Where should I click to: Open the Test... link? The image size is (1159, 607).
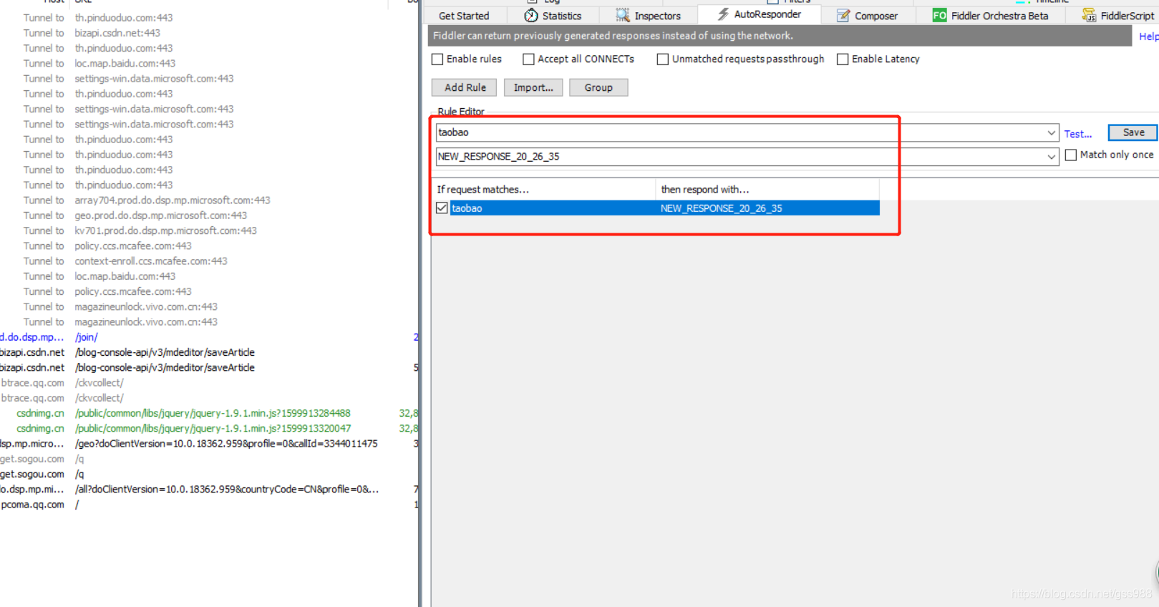click(x=1078, y=134)
